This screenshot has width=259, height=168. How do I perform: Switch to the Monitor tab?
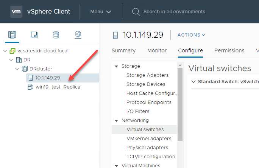pos(157,50)
